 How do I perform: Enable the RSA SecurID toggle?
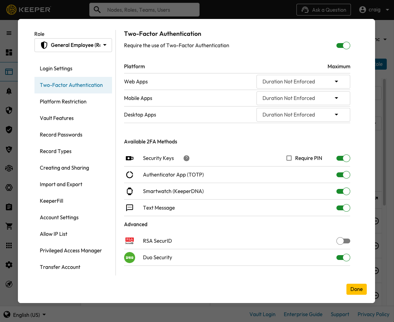click(x=343, y=241)
